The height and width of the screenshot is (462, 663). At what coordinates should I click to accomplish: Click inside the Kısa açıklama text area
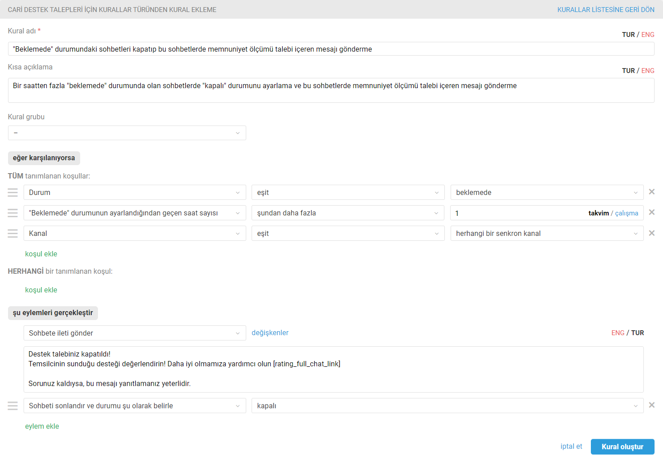tap(331, 90)
